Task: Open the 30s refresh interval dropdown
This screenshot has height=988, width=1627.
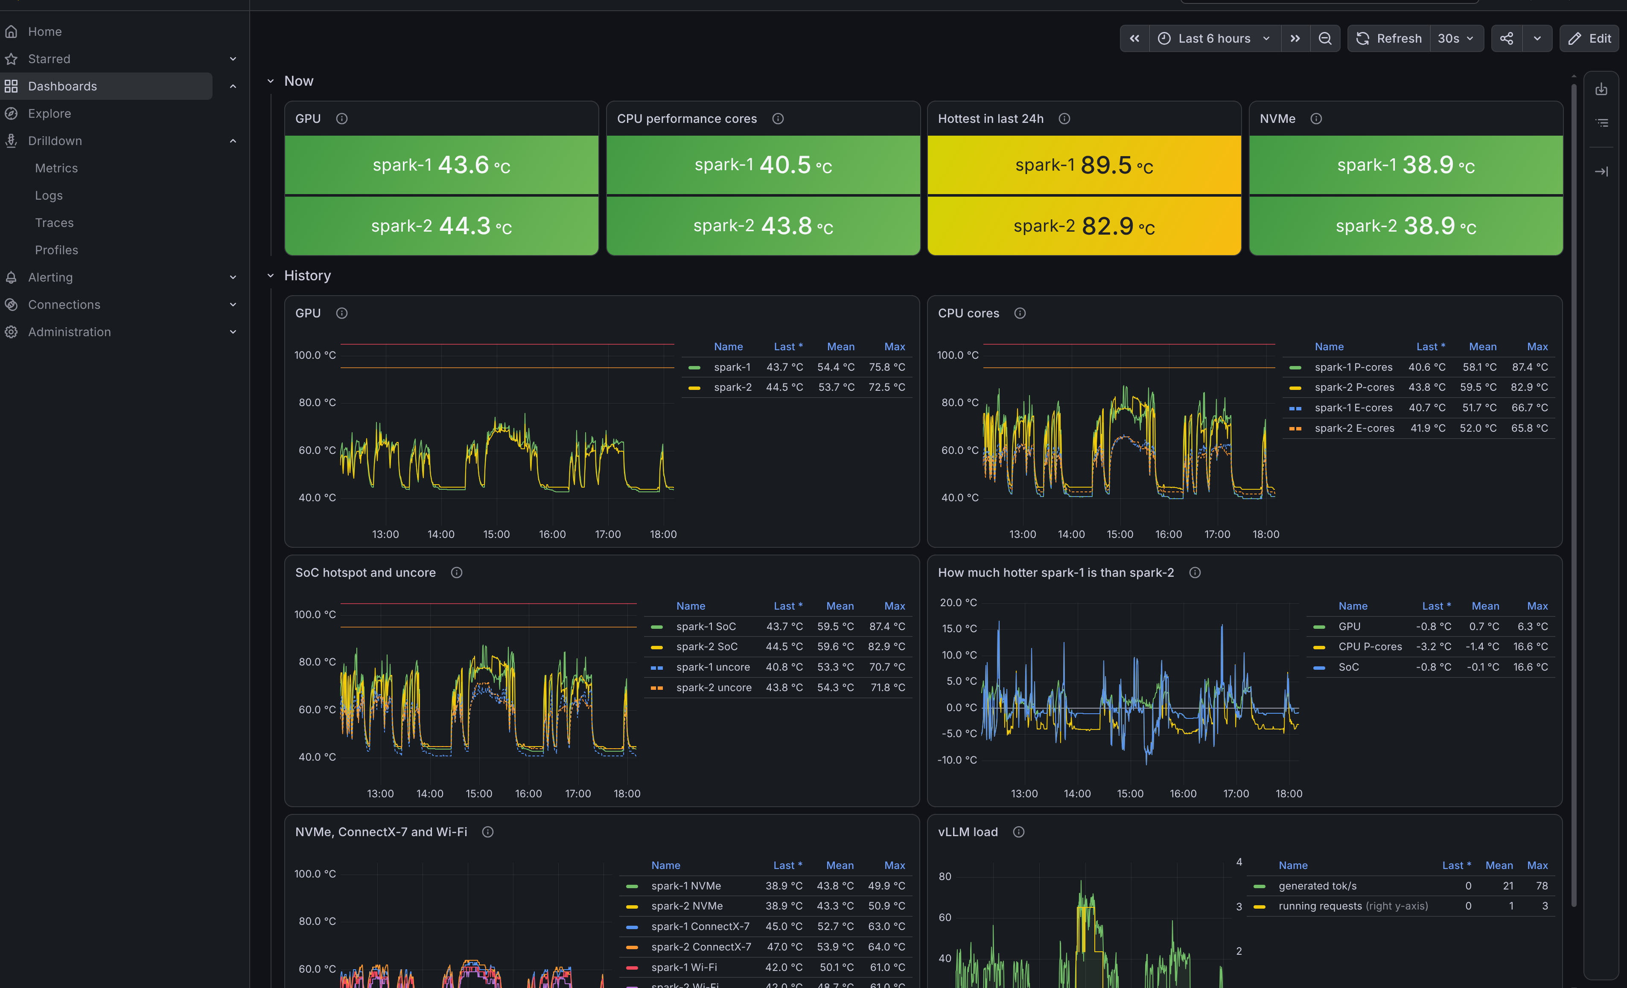Action: 1456,38
